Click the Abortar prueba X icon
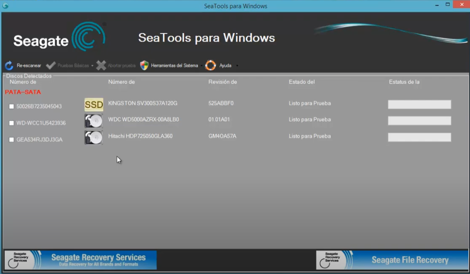This screenshot has width=470, height=274. coord(101,66)
